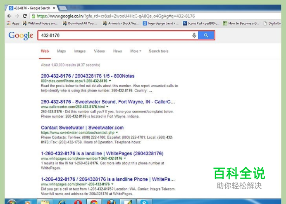The height and width of the screenshot is (204, 286).
Task: Click the green padlock in the address bar
Action: pos(33,16)
